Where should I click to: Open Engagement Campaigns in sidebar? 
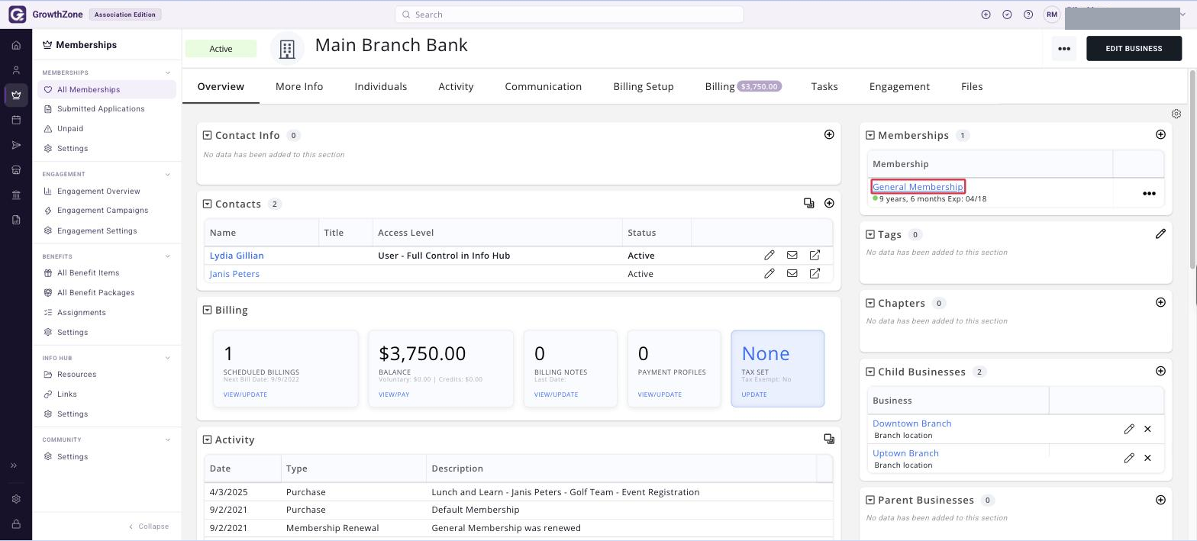102,211
